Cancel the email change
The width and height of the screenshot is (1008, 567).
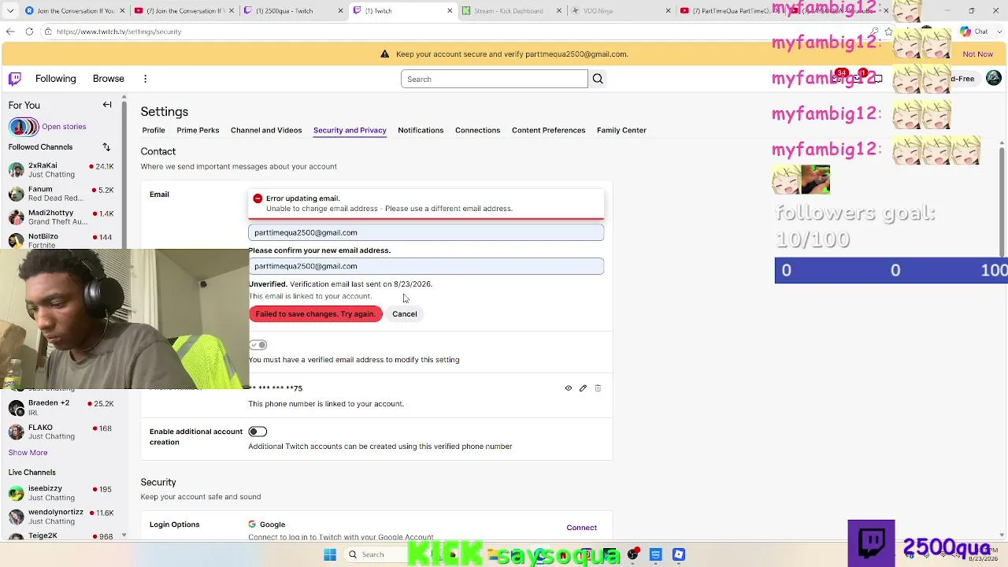click(405, 314)
